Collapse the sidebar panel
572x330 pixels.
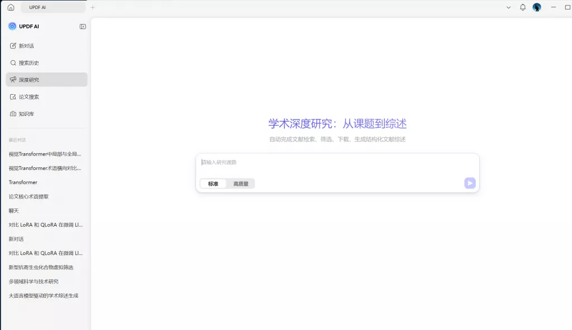(83, 26)
